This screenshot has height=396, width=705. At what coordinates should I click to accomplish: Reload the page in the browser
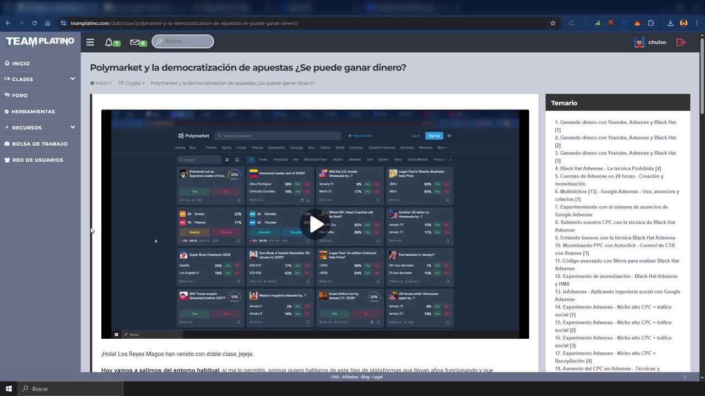(34, 23)
